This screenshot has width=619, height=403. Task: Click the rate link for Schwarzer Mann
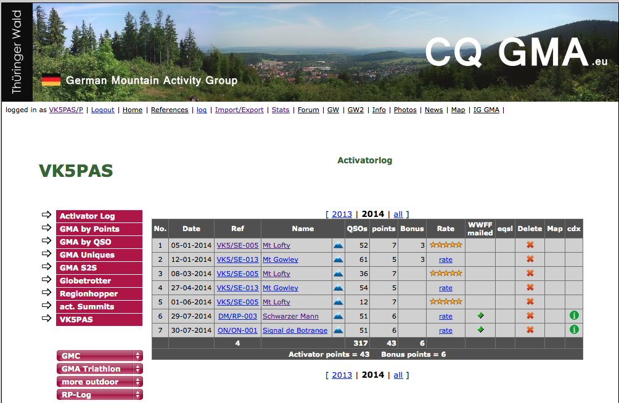pos(446,316)
